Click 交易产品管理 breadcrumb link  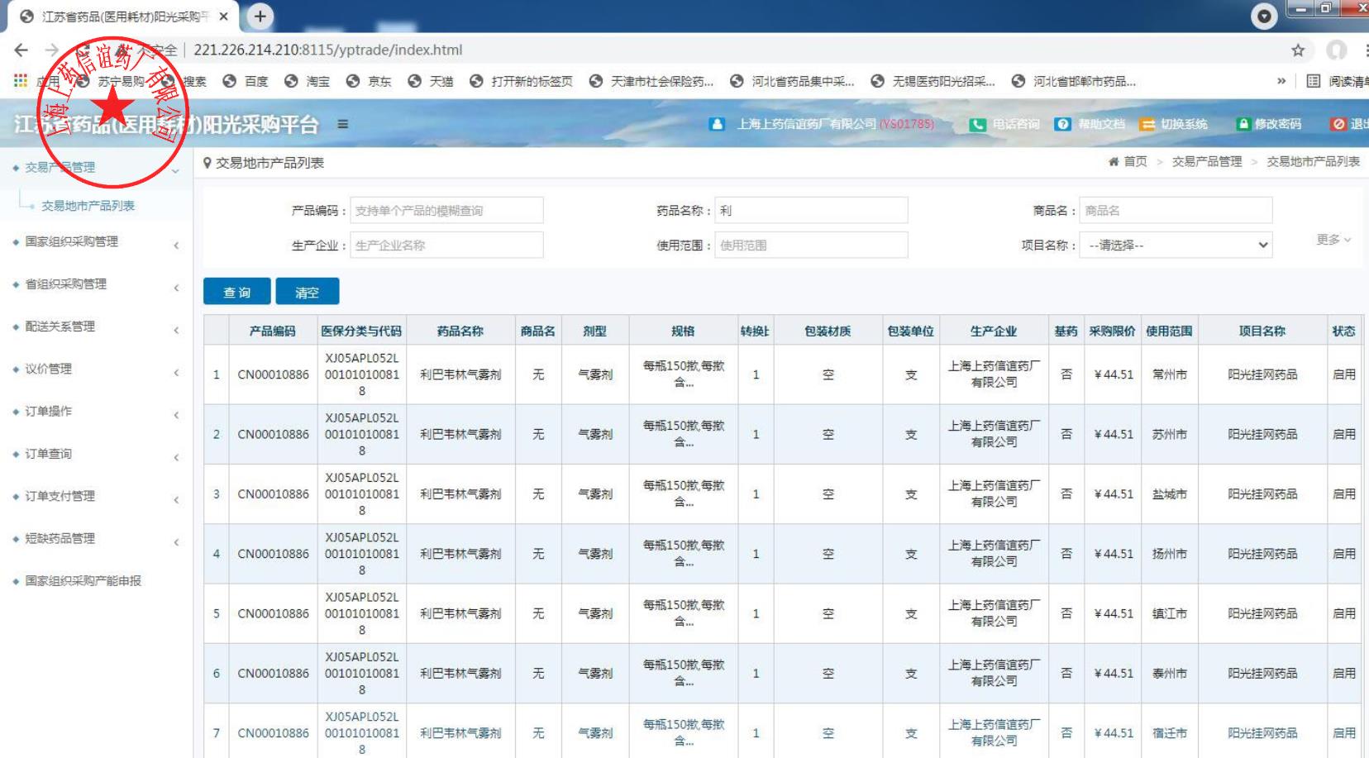pos(1206,162)
